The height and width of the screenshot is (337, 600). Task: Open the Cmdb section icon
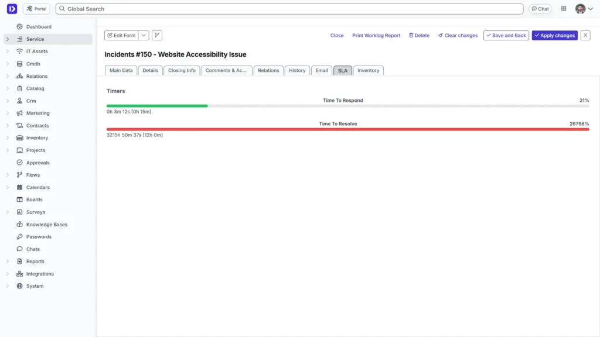[19, 64]
